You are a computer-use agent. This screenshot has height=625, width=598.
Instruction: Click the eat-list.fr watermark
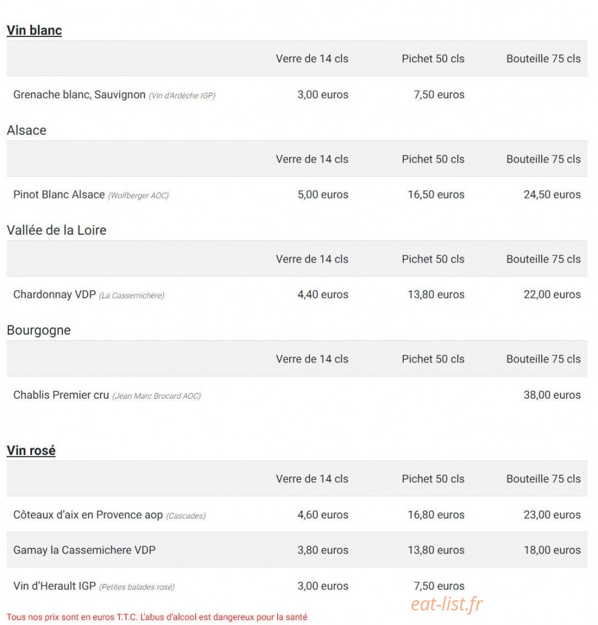[x=447, y=604]
